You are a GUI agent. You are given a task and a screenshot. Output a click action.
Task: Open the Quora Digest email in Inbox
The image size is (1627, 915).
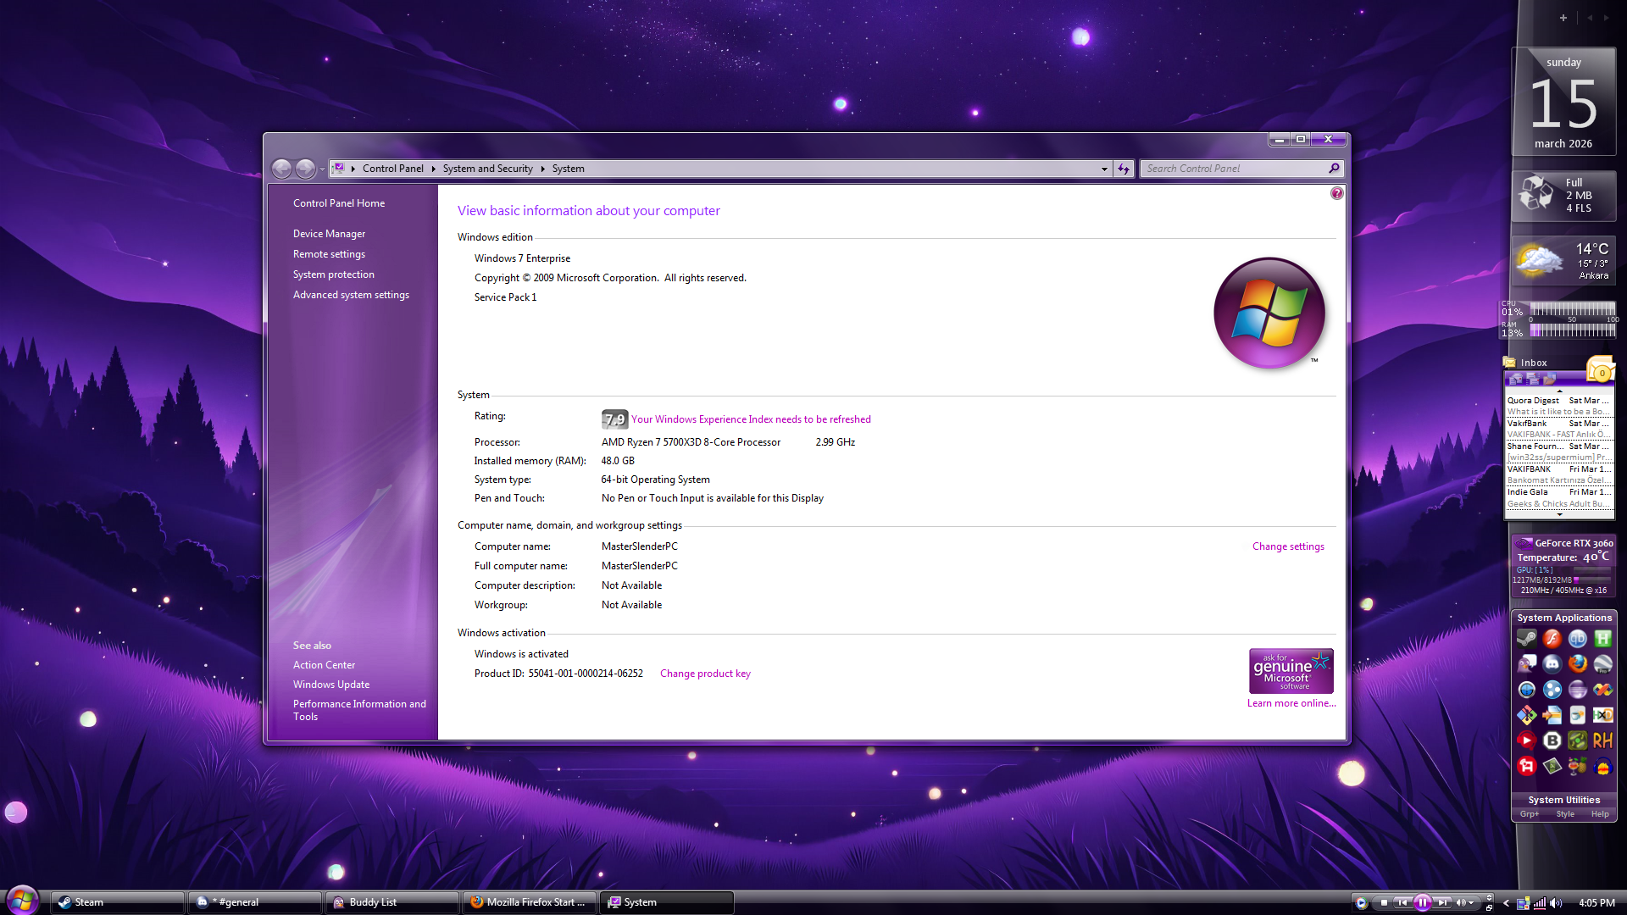[x=1558, y=406]
